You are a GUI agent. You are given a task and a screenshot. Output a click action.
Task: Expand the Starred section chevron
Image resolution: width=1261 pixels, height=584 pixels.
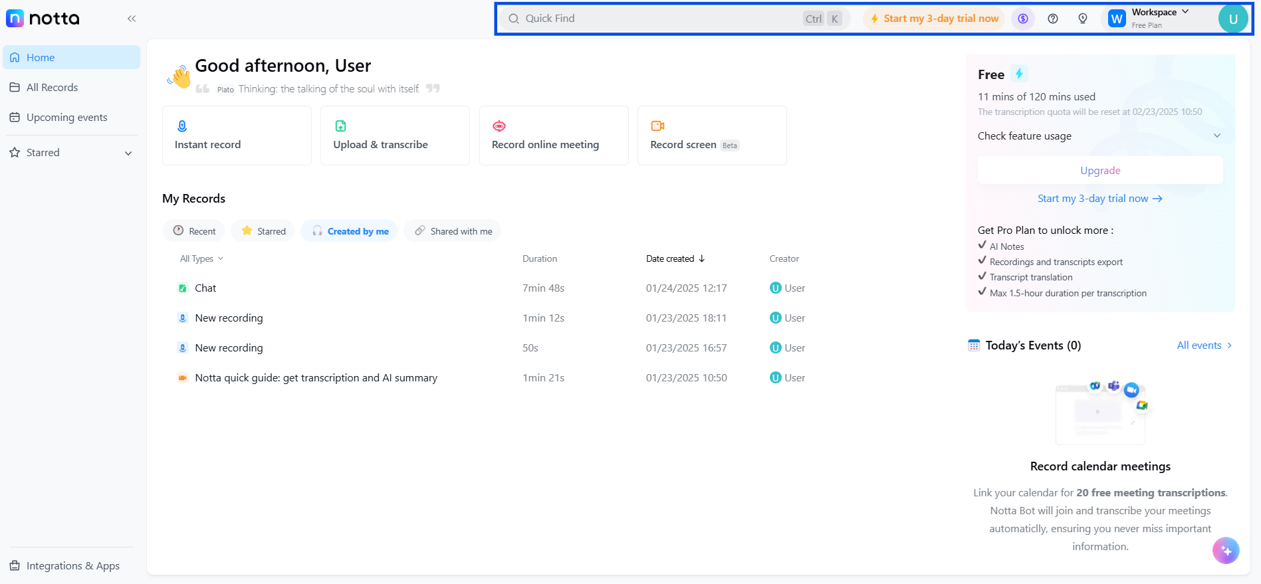tap(128, 153)
